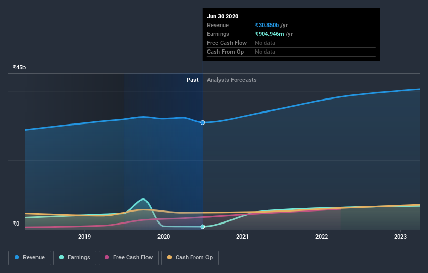Click the 2019 x-axis label
Screen dimensions: 428x273
(84, 237)
